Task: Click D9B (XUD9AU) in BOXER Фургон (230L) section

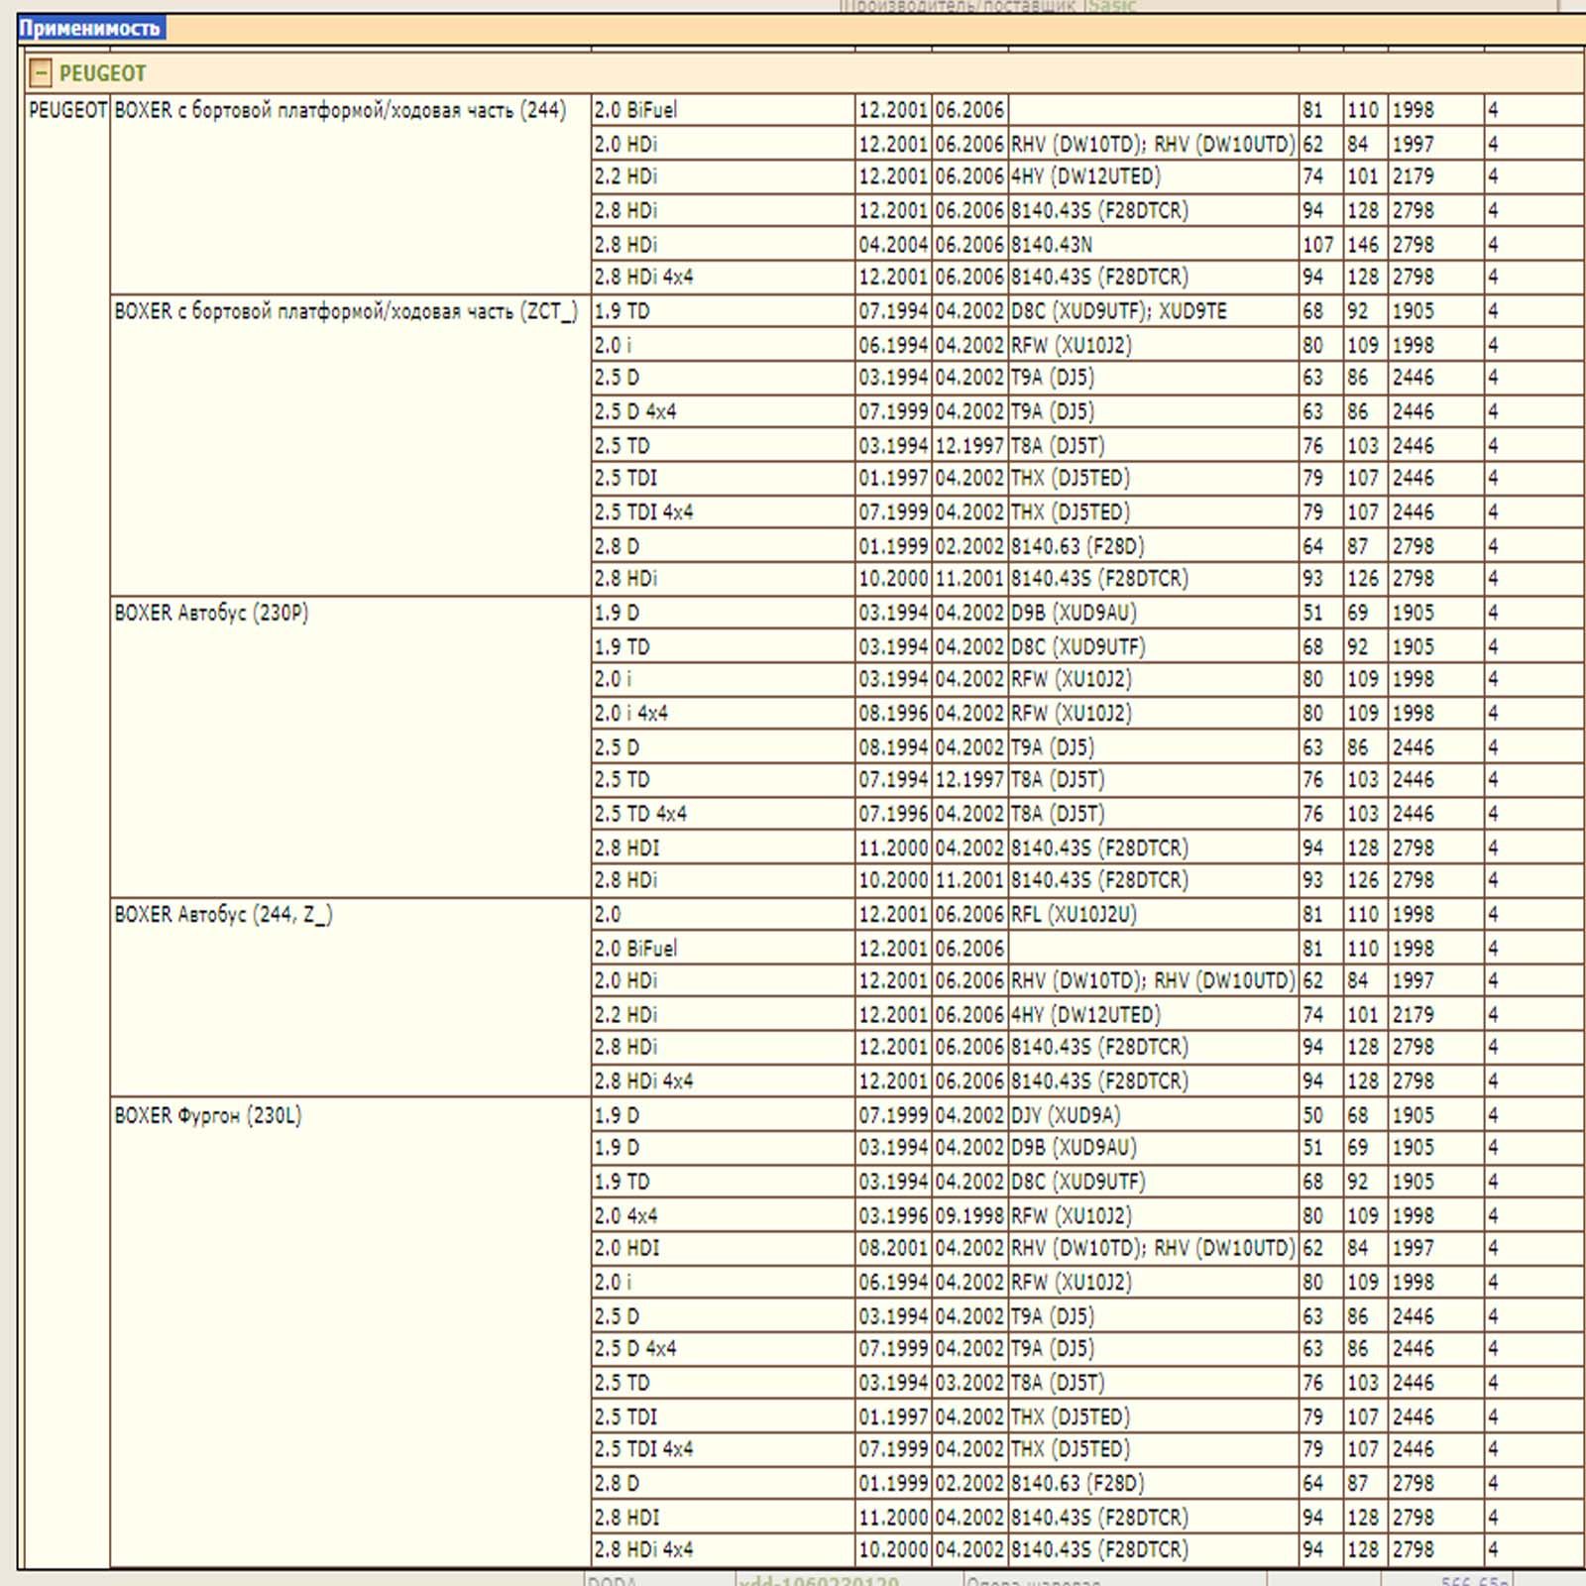Action: point(1154,1148)
